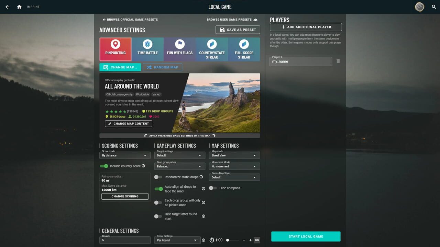The width and height of the screenshot is (440, 247).
Task: Disable the Include country score toggle
Action: tap(104, 166)
